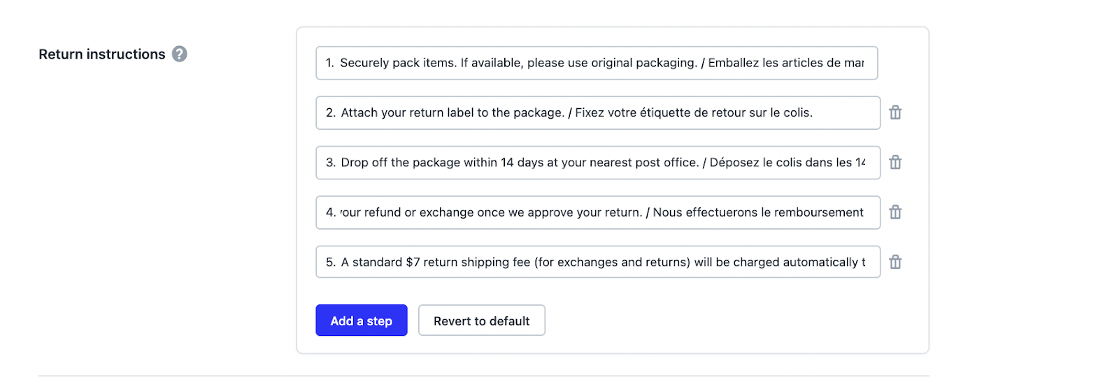Screen dimensions: 1119x391
Task: Click the number '5.' of fifth step
Action: click(331, 263)
